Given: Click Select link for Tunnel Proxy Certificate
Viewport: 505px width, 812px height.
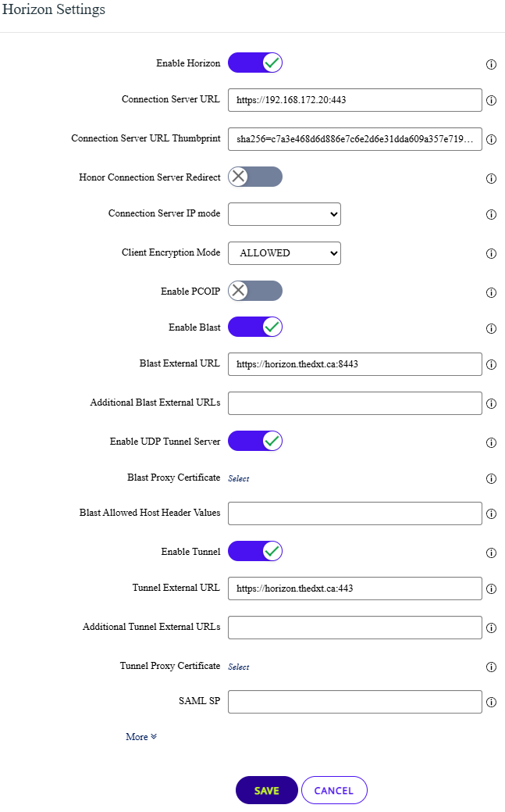Looking at the screenshot, I should click(x=238, y=667).
